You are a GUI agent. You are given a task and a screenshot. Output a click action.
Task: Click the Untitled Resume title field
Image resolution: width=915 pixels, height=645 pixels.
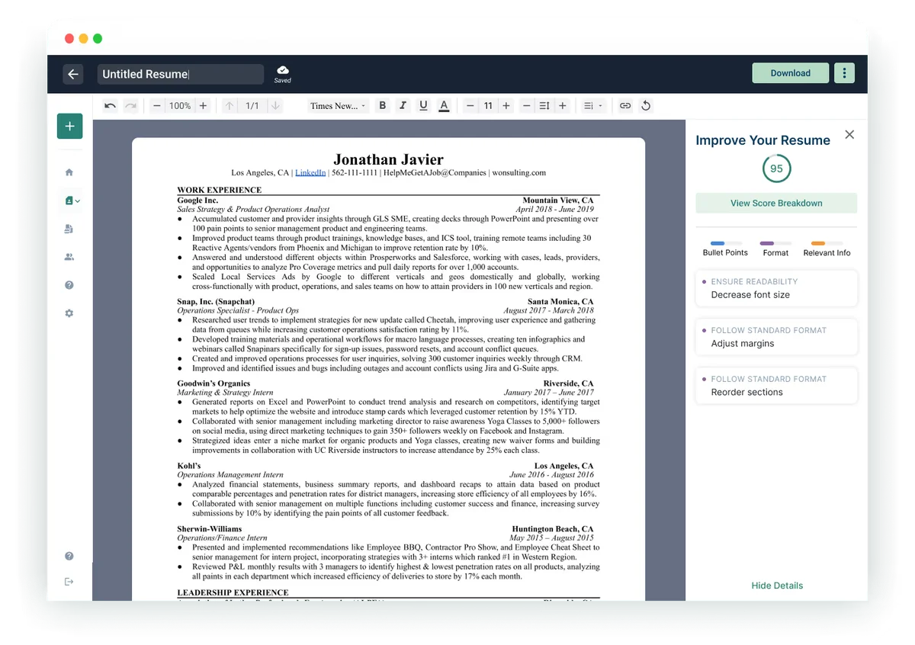180,74
